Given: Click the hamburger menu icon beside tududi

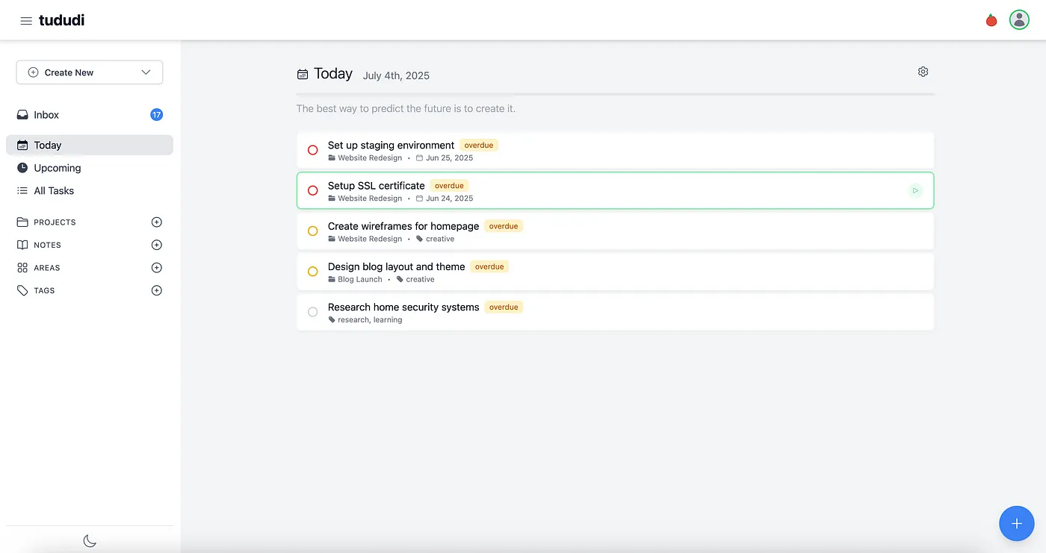Looking at the screenshot, I should point(26,21).
